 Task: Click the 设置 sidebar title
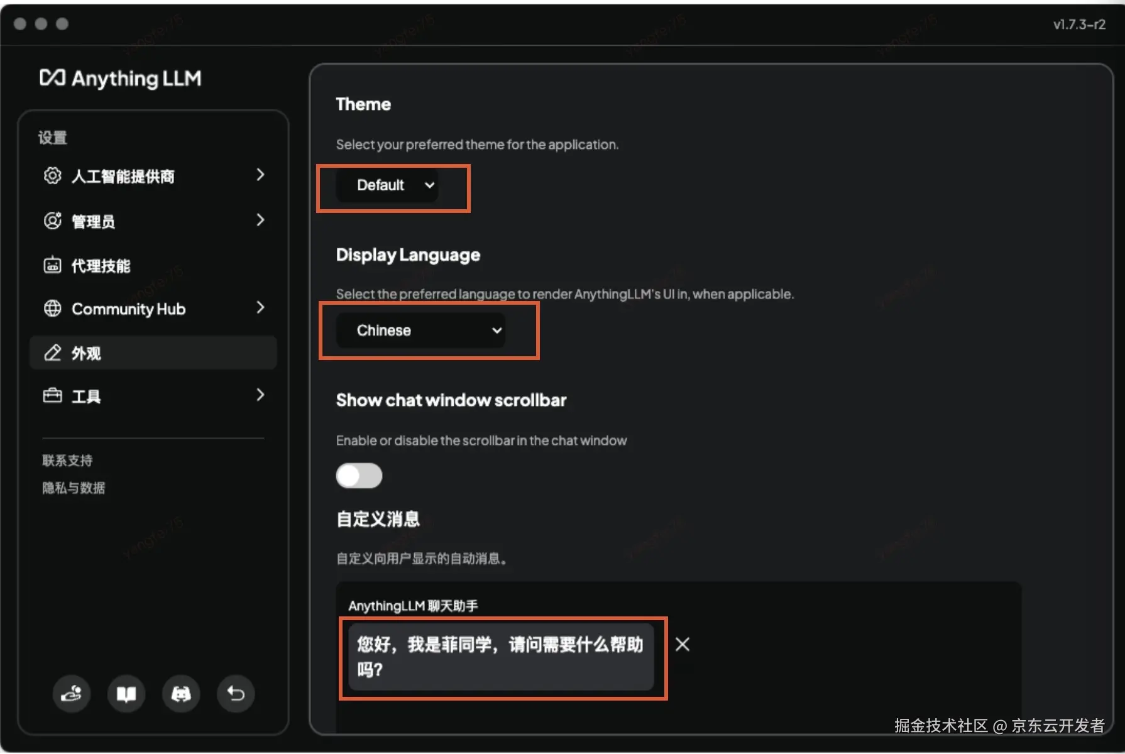point(52,138)
